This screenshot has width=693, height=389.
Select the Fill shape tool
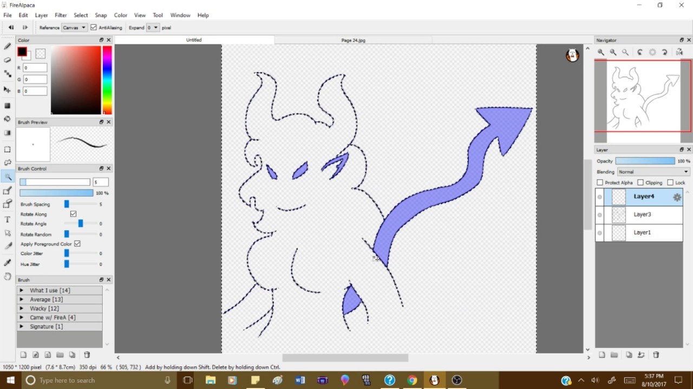tap(8, 106)
